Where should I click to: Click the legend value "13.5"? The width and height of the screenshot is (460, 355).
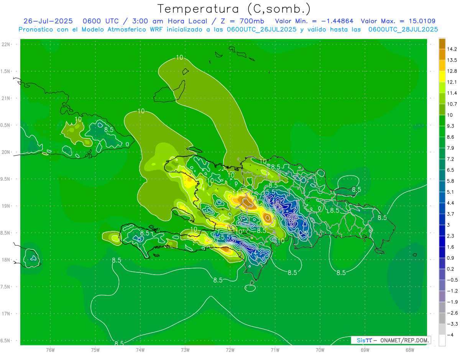coord(452,60)
